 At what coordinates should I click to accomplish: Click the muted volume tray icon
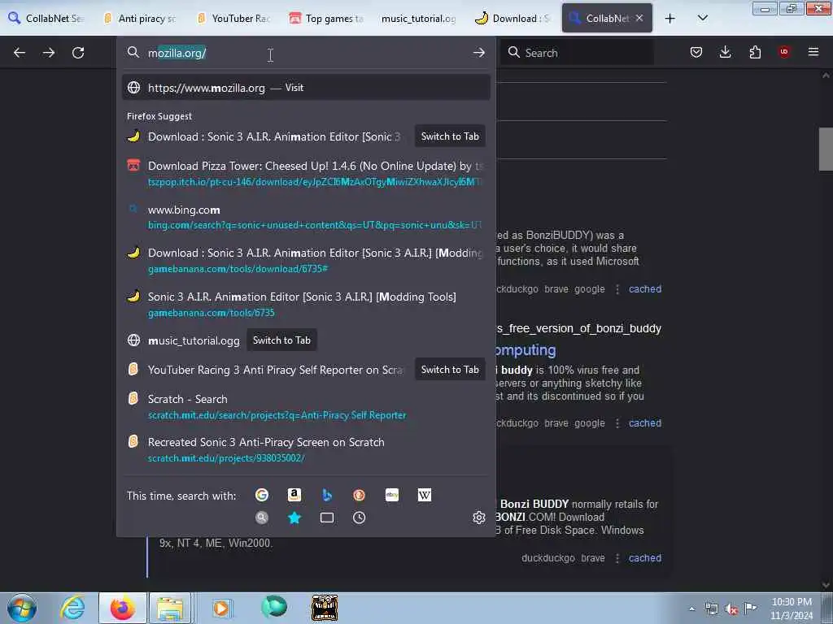tap(731, 609)
